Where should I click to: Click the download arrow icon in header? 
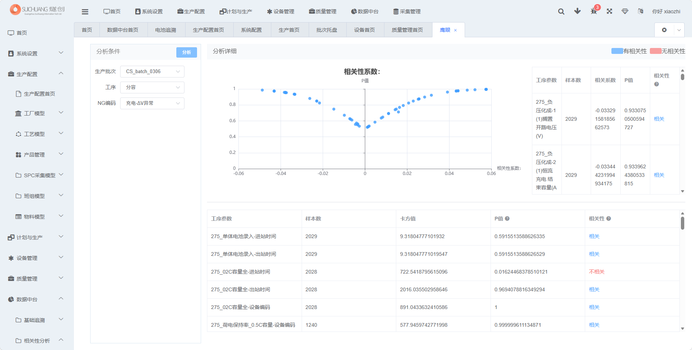click(577, 11)
